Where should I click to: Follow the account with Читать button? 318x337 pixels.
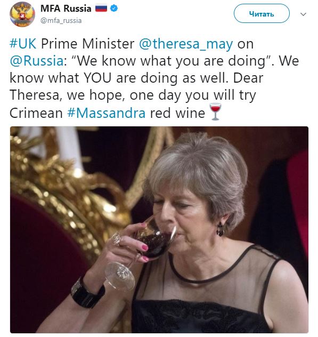[x=262, y=13]
